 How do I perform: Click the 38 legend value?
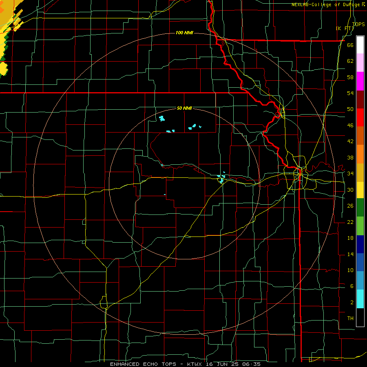(x=350, y=157)
